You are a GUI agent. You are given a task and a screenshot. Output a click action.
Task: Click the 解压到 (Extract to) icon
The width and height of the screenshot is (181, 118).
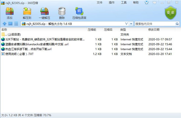click(27, 11)
